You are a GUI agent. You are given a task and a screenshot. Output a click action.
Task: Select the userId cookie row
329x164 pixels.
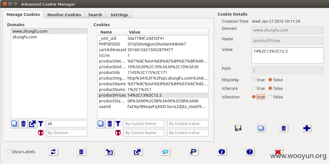(x=153, y=107)
